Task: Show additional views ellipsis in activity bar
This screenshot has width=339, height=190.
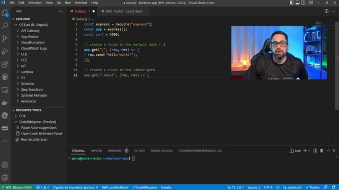Action: tap(5, 141)
